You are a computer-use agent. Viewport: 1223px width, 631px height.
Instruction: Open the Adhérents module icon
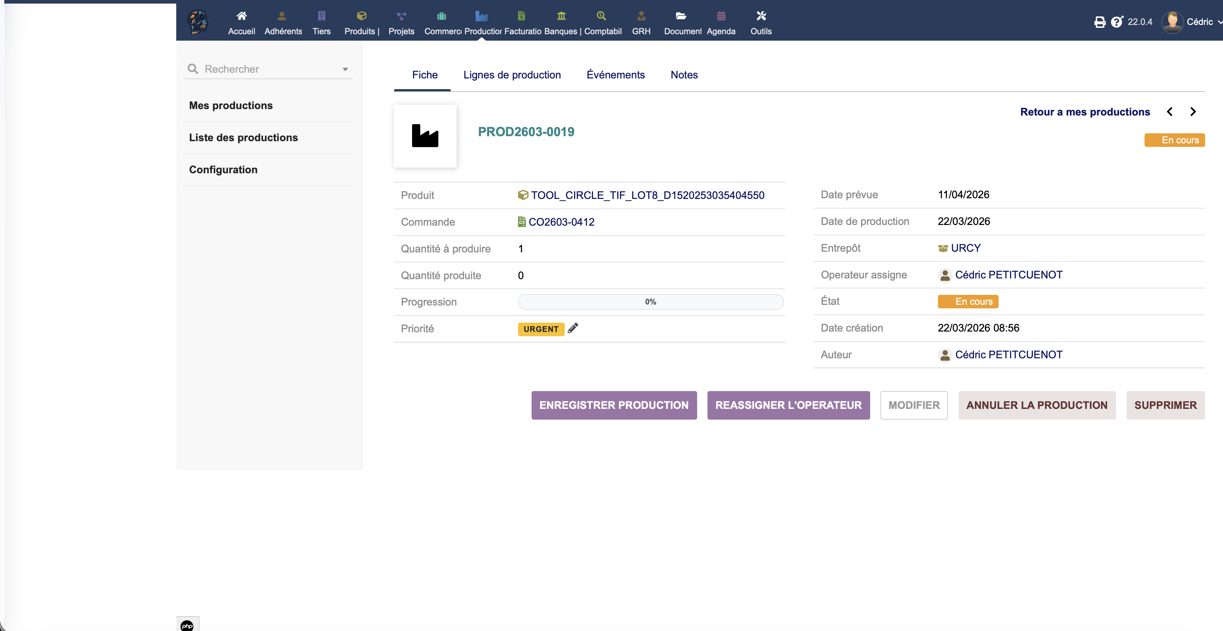281,16
